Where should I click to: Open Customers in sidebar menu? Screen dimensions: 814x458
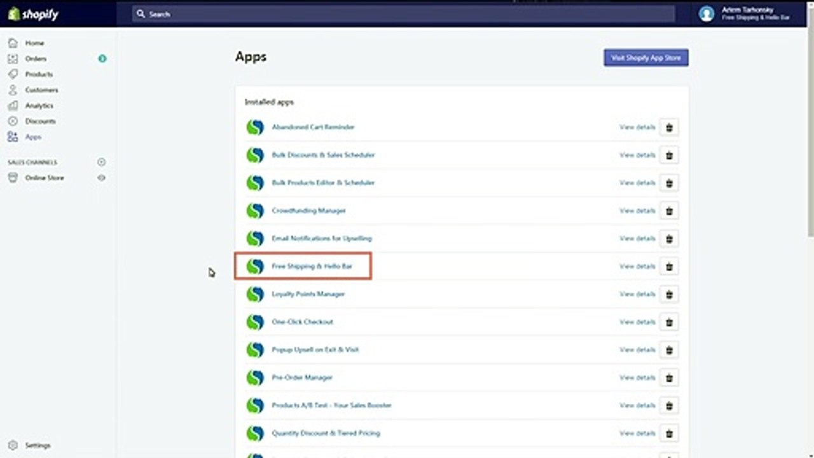[41, 90]
